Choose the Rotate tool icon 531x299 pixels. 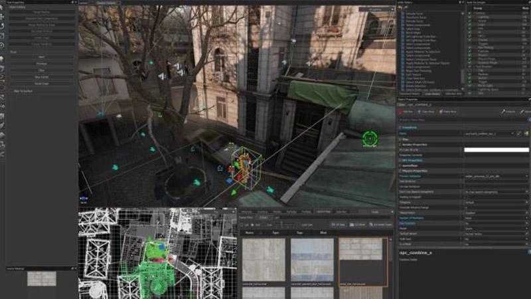click(x=3, y=25)
